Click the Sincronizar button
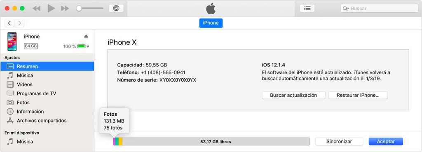 click(339, 142)
